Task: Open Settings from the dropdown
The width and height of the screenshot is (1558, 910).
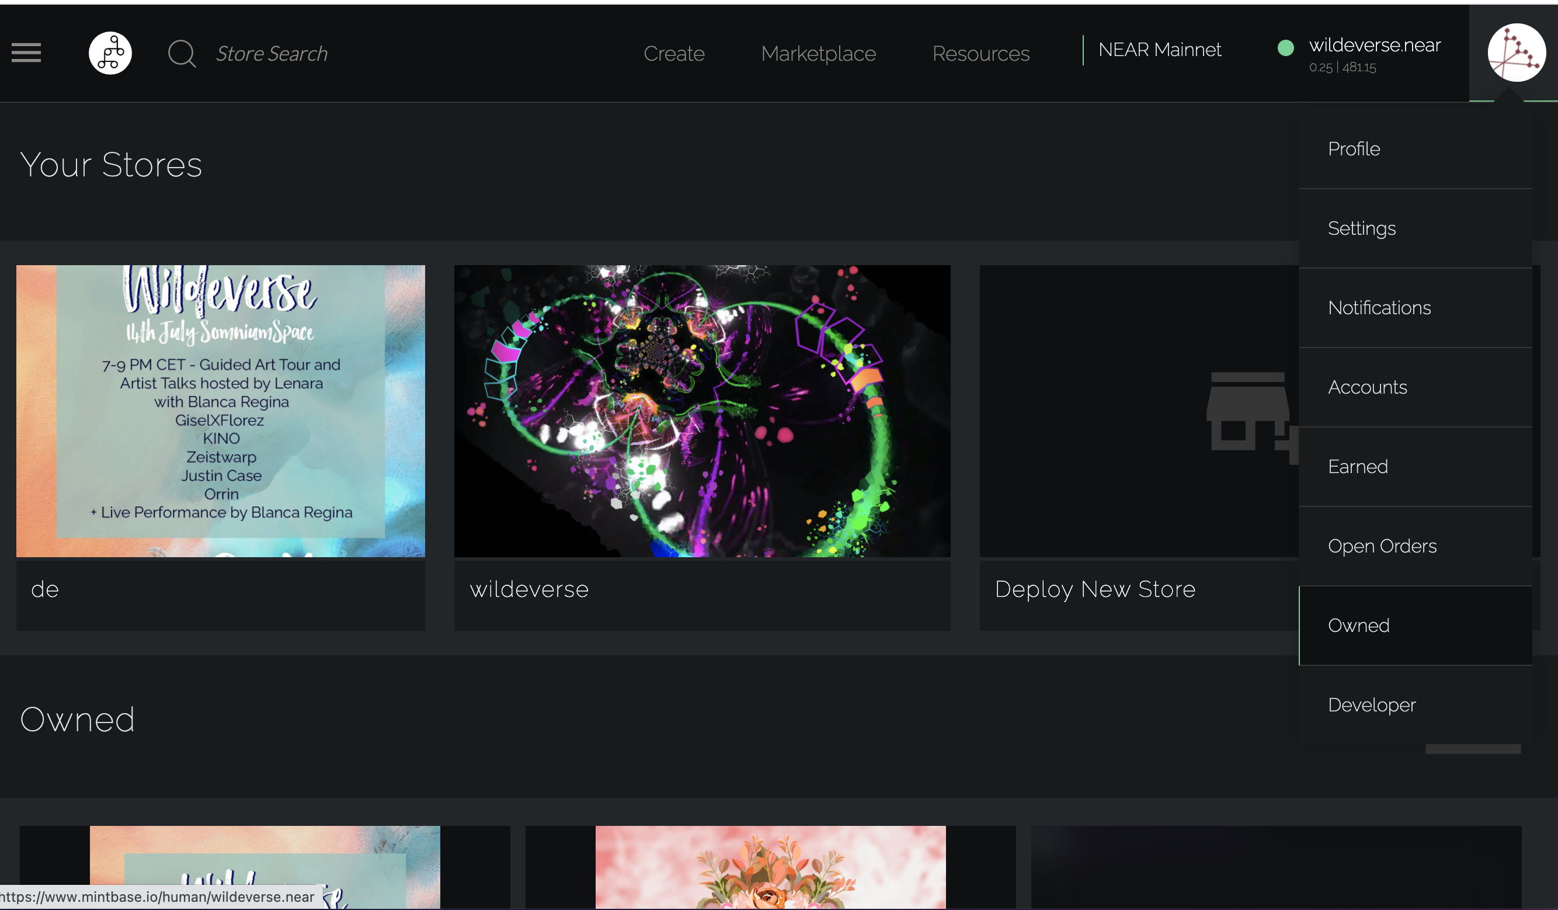Action: tap(1415, 229)
